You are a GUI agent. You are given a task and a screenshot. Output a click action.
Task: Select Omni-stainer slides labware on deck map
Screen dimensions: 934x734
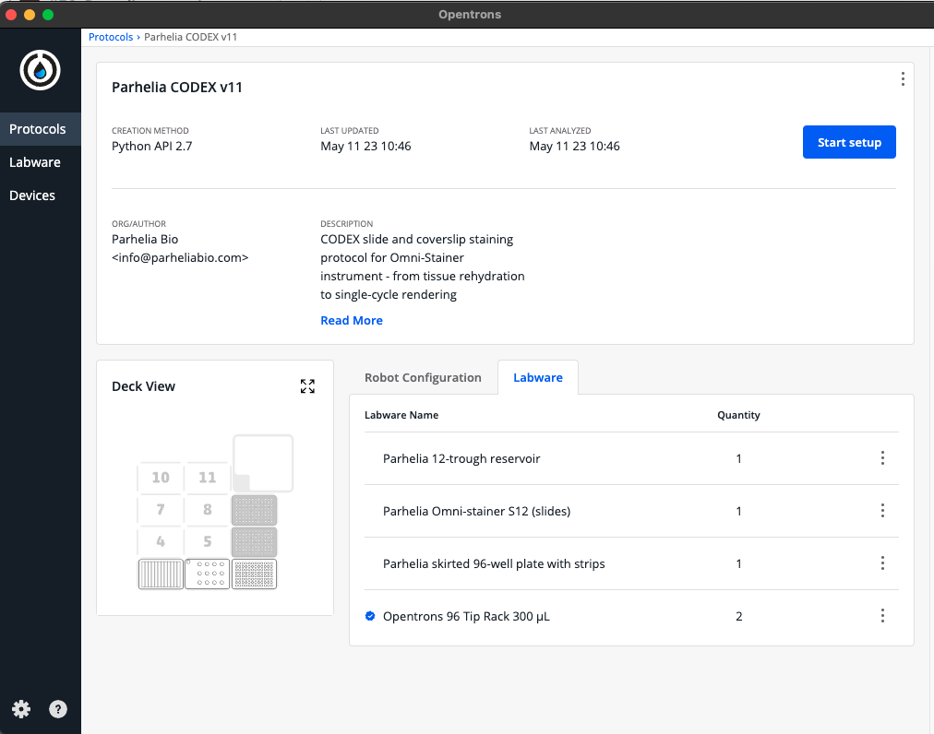point(207,574)
